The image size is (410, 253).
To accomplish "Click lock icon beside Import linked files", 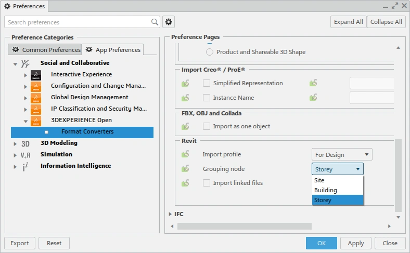I will 185,183.
